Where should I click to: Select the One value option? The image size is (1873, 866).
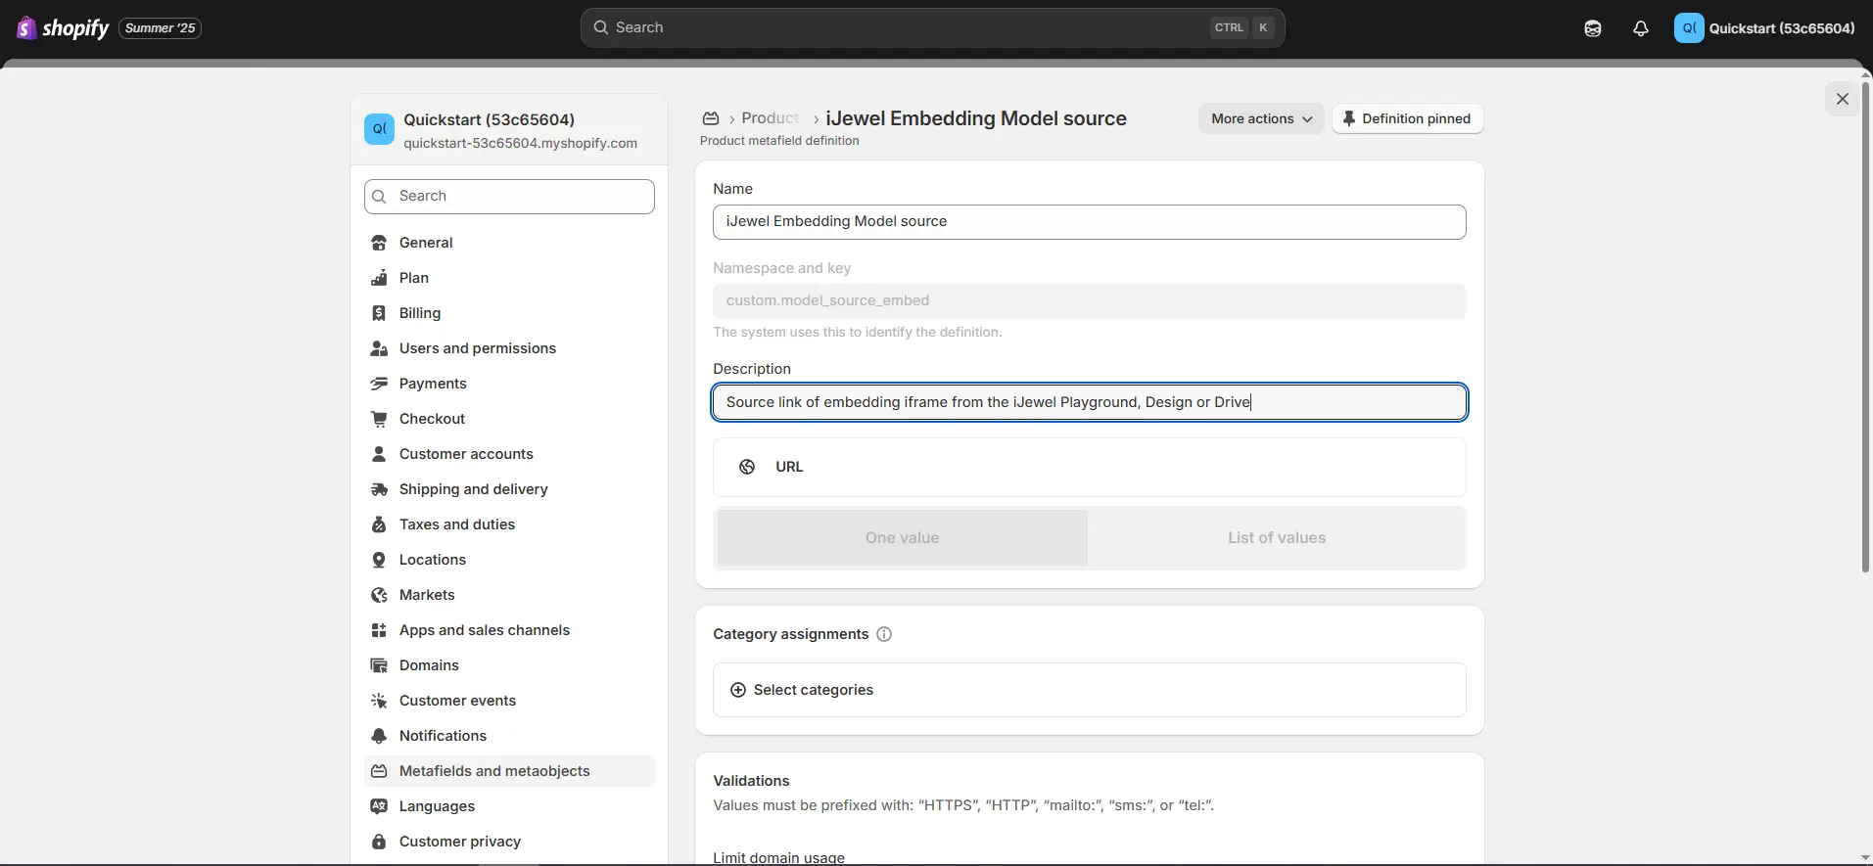902,537
